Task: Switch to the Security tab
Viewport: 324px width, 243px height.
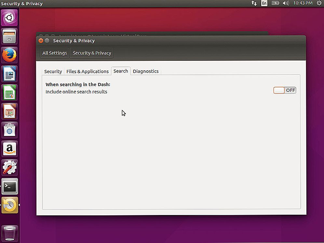Action: pos(53,71)
